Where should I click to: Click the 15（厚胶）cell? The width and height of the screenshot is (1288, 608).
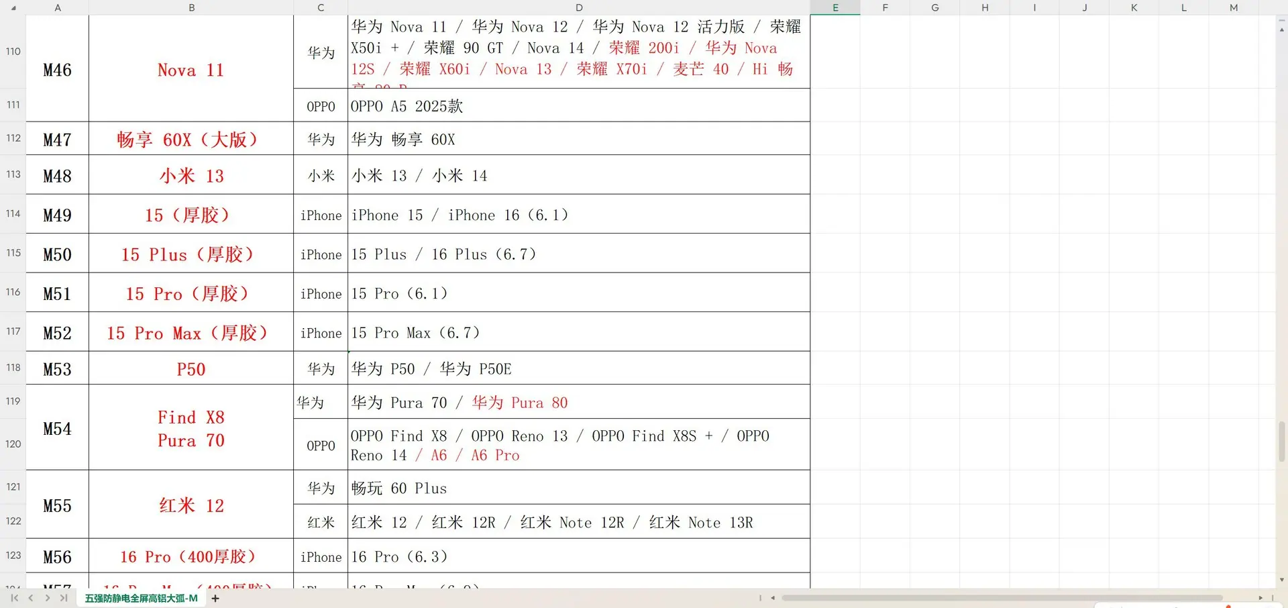click(191, 214)
